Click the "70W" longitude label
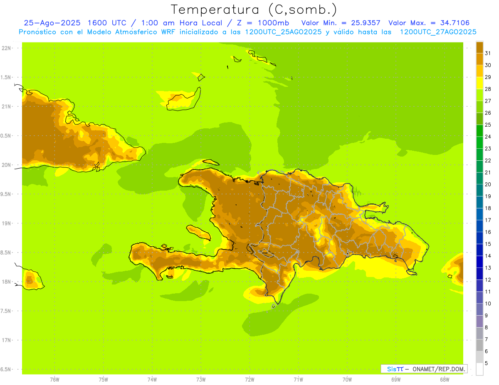Screen dimensions: 499x385 [x=347, y=380]
